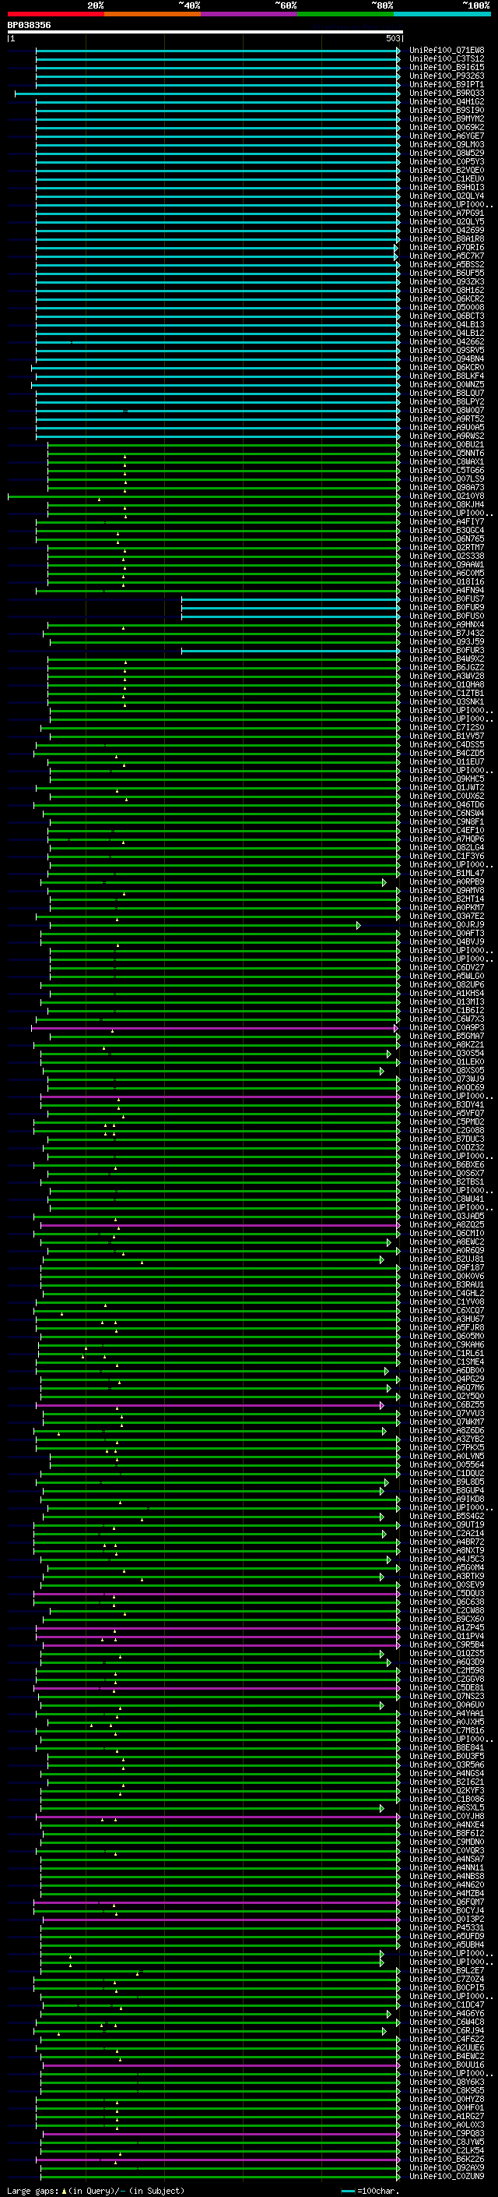Open hit UniRef100_Q11EU7
This screenshot has height=2197, width=498.
coord(447,761)
